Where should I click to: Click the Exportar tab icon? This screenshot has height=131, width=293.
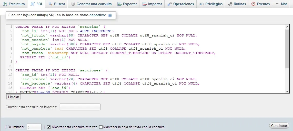119,4
